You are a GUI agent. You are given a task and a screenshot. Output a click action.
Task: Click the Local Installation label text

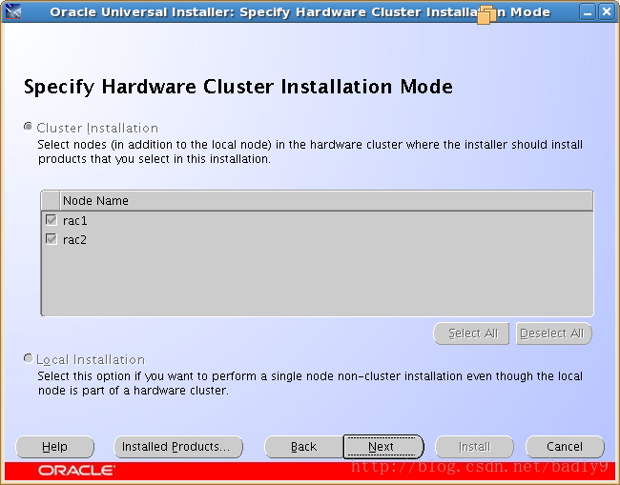coord(91,360)
